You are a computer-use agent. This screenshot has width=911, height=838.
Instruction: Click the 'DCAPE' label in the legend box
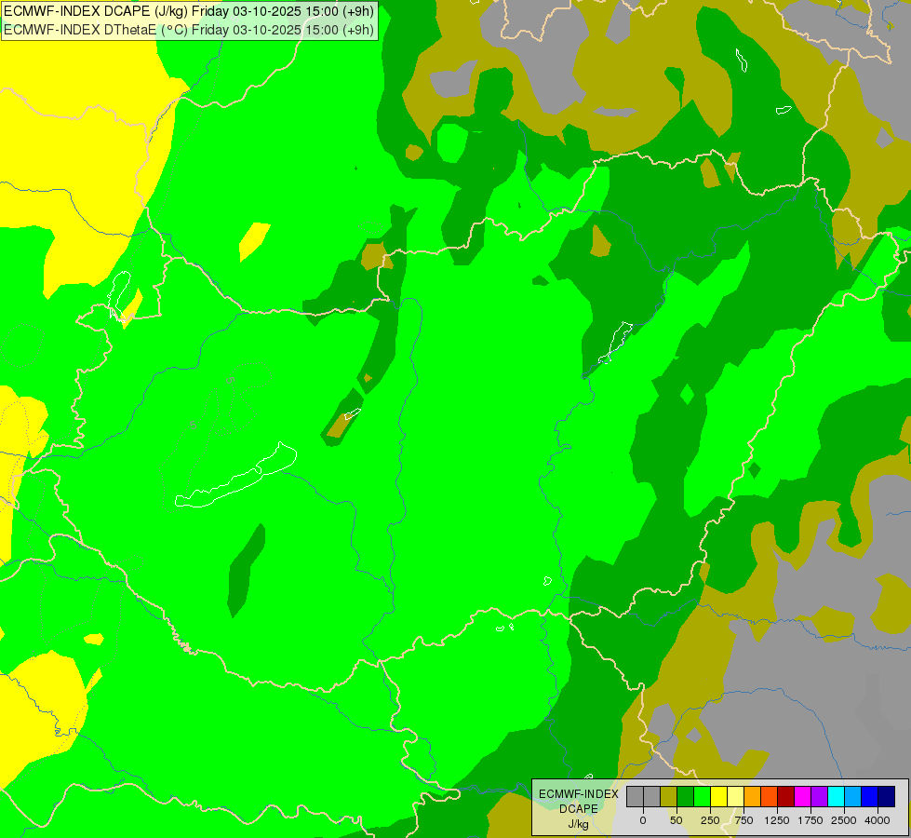[579, 809]
